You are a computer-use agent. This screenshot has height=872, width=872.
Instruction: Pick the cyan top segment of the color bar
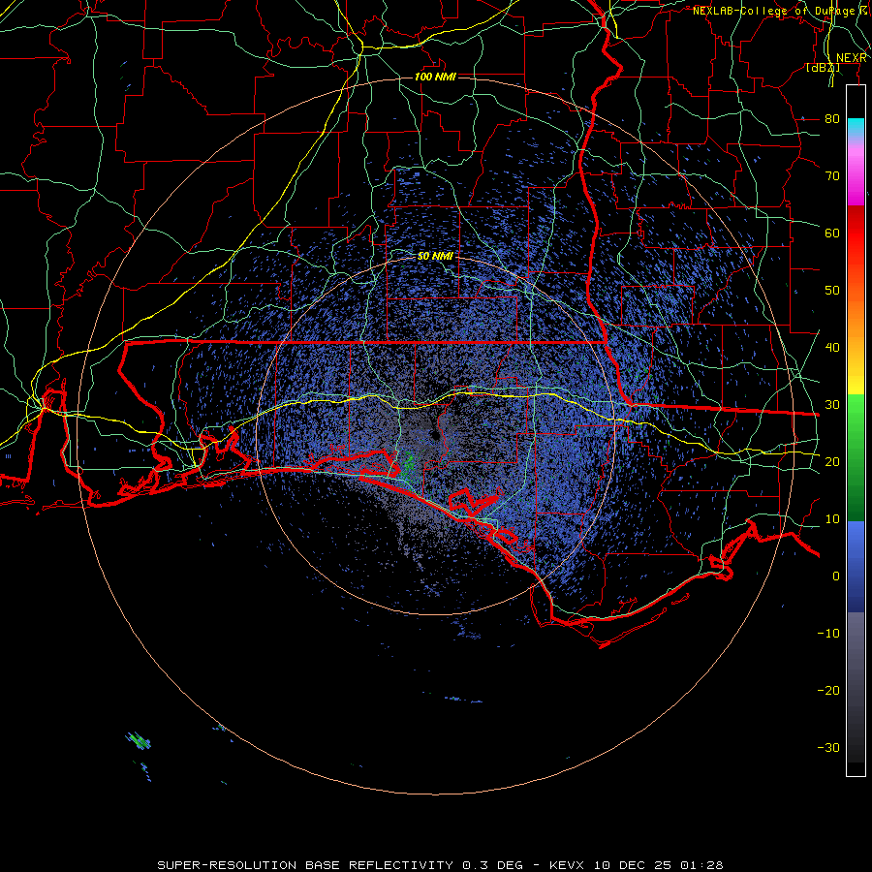pyautogui.click(x=856, y=128)
